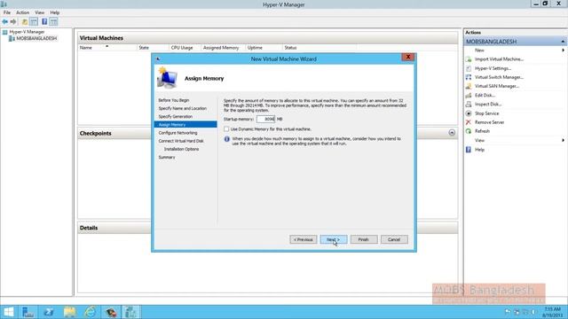Close the New Virtual Machine Wizard
This screenshot has width=568, height=319.
[408, 57]
